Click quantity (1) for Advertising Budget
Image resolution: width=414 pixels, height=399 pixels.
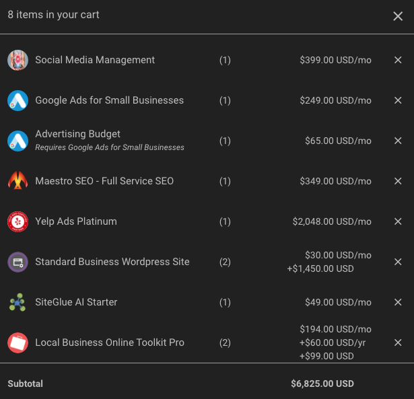point(225,141)
